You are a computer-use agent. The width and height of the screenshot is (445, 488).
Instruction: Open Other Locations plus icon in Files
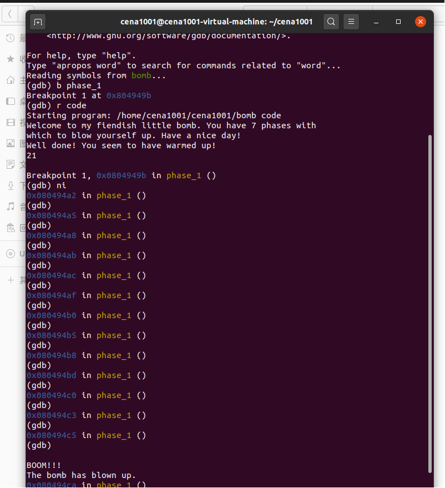[11, 280]
